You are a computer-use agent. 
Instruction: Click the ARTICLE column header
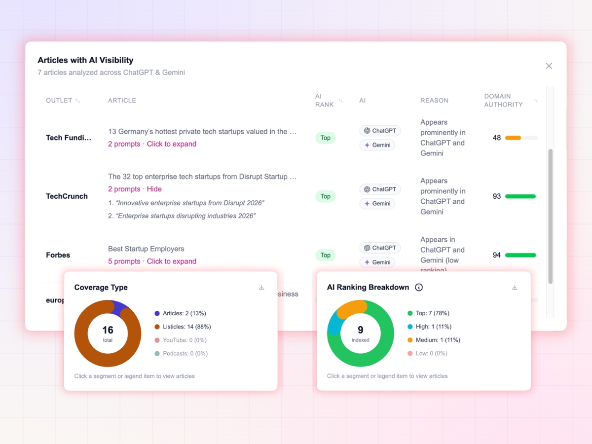[122, 100]
